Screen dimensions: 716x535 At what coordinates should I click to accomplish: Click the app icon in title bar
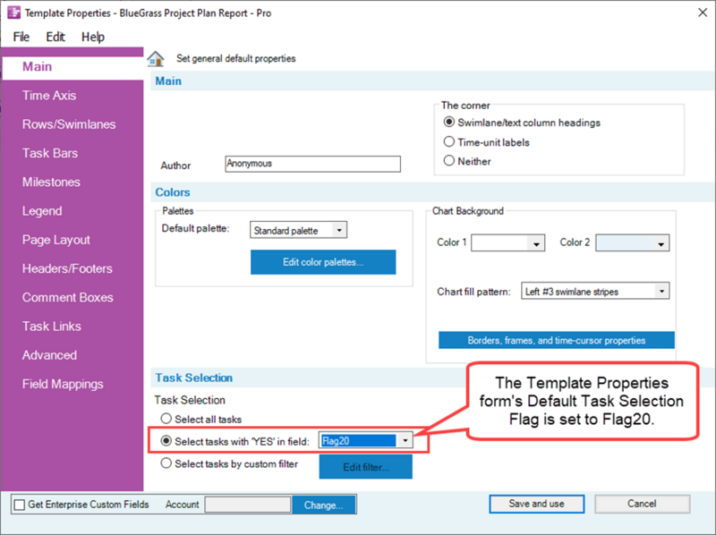14,13
